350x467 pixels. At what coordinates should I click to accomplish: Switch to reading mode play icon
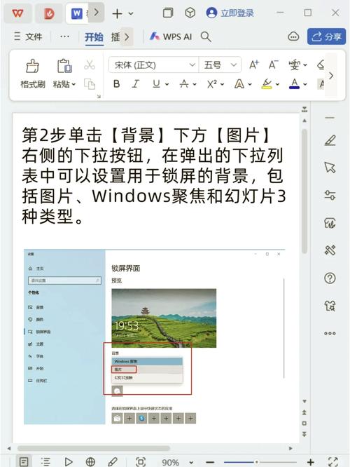[69, 462]
